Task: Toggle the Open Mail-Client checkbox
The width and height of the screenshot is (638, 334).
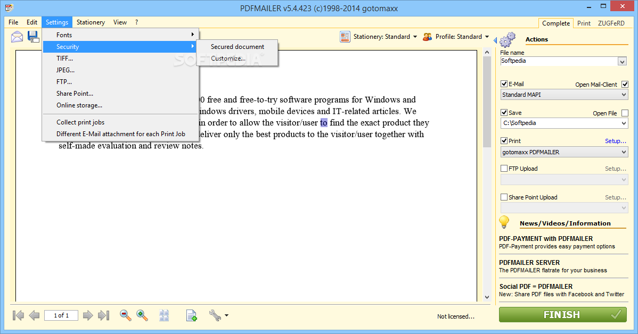Action: pos(625,85)
